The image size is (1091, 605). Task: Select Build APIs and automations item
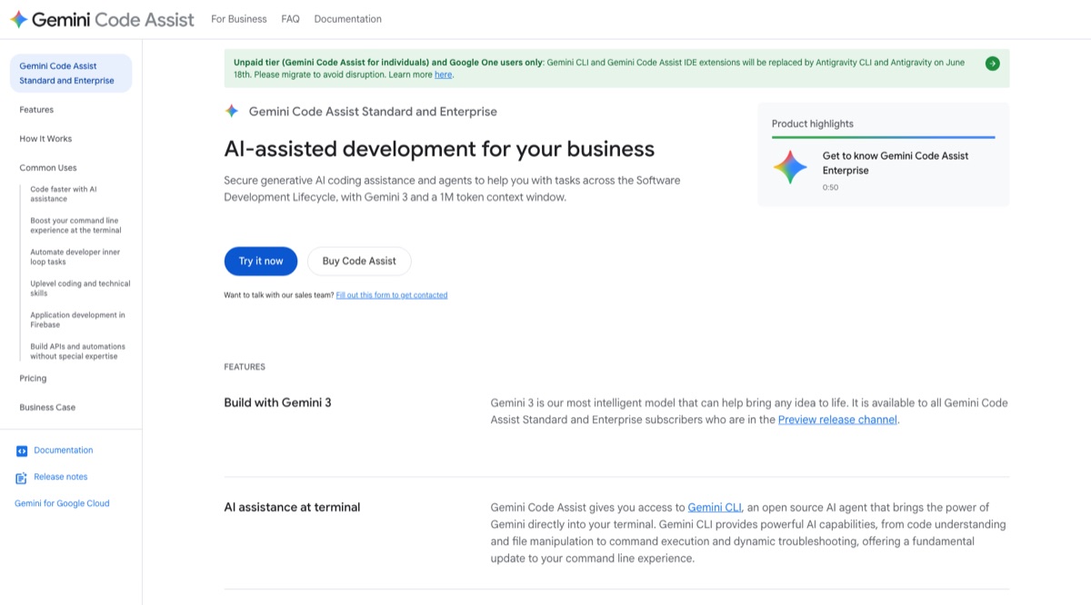click(x=77, y=352)
